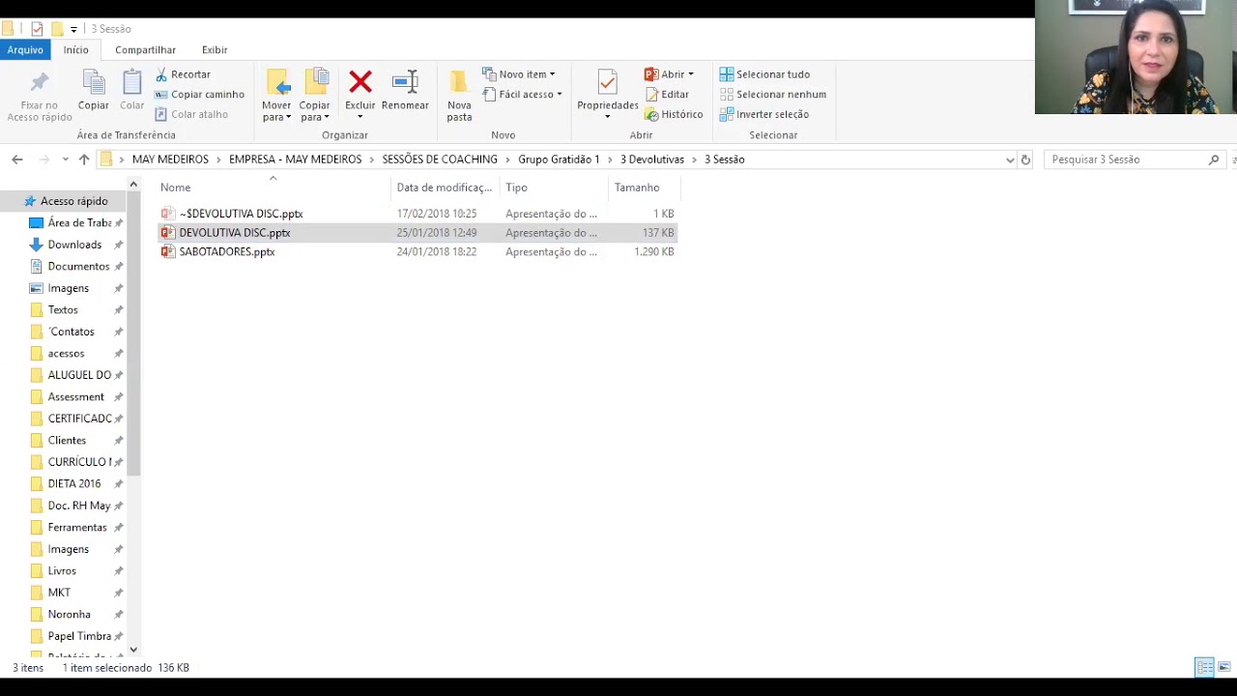The width and height of the screenshot is (1237, 696).
Task: Open the Assessment folder in sidebar
Action: point(67,397)
